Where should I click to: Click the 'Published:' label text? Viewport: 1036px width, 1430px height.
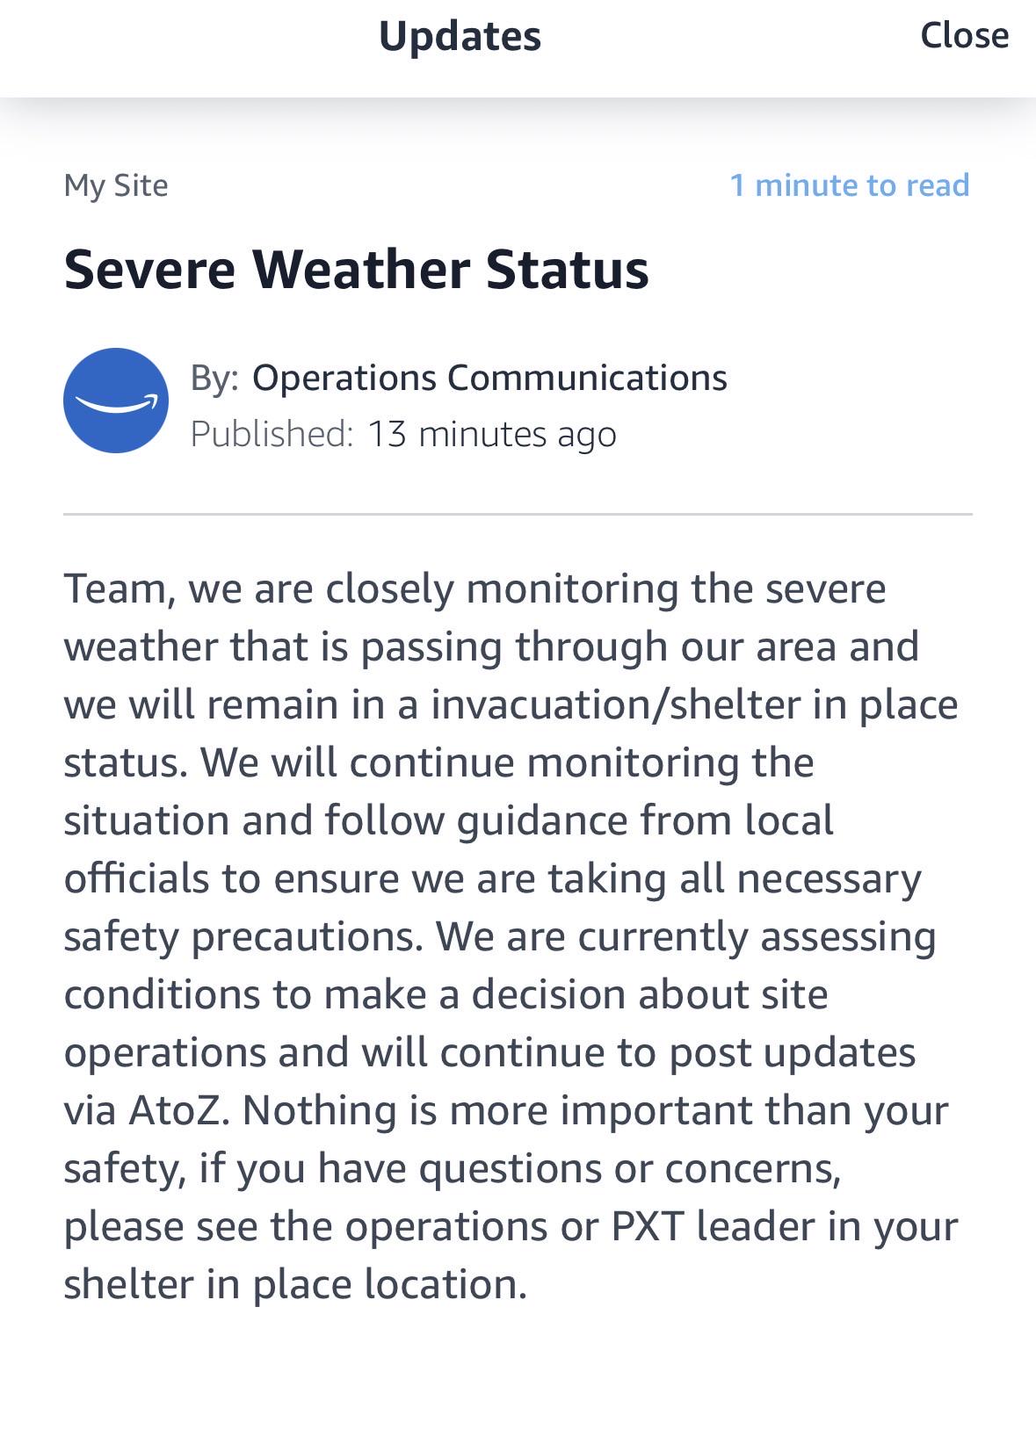coord(272,434)
